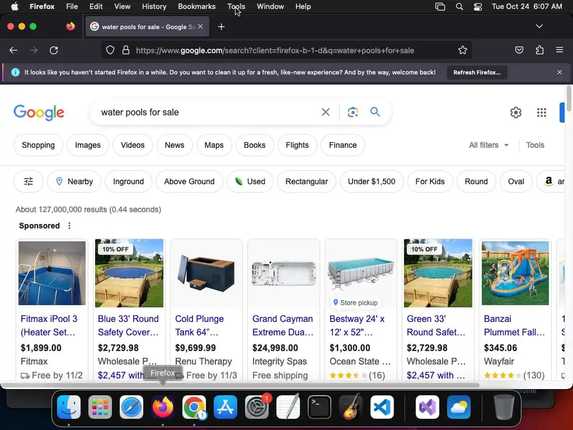
Task: Open Google quick settings gear
Action: pos(515,113)
